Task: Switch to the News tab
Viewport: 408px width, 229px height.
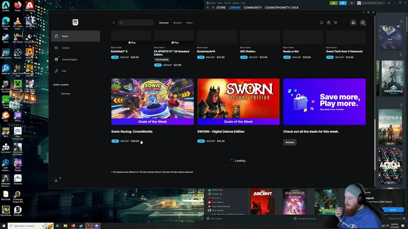Action: coord(189,23)
